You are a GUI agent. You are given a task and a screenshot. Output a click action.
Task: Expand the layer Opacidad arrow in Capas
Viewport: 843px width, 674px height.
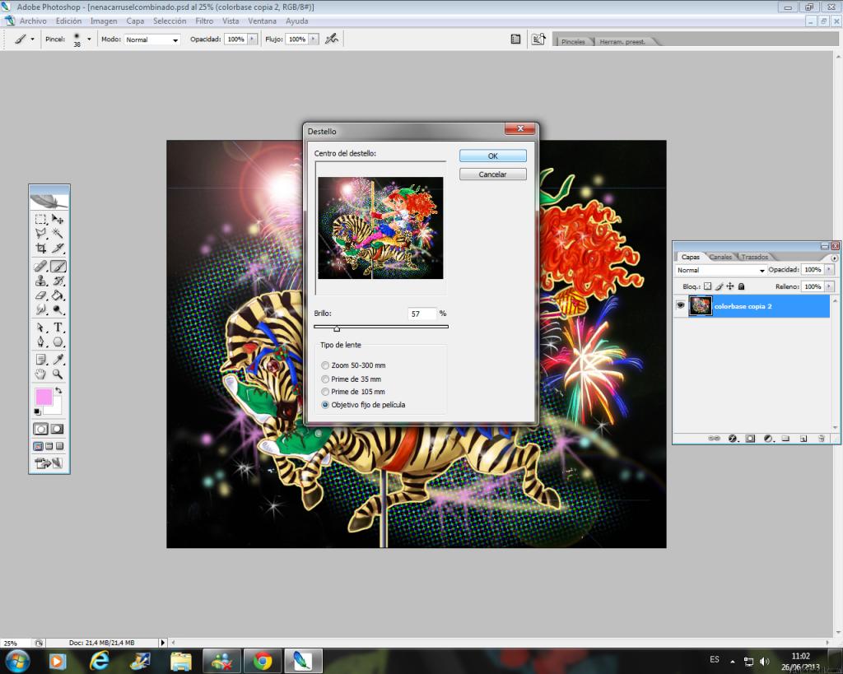829,270
